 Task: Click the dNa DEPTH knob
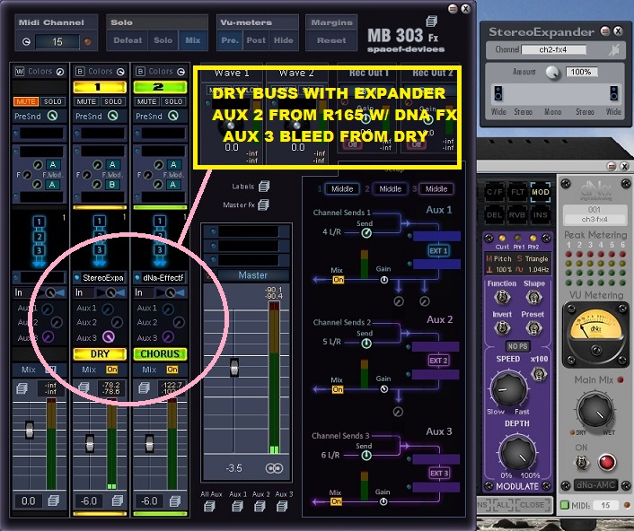click(x=517, y=453)
